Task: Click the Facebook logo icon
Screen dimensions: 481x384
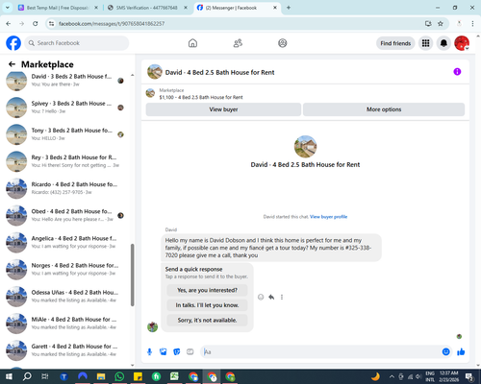Action: pyautogui.click(x=13, y=43)
